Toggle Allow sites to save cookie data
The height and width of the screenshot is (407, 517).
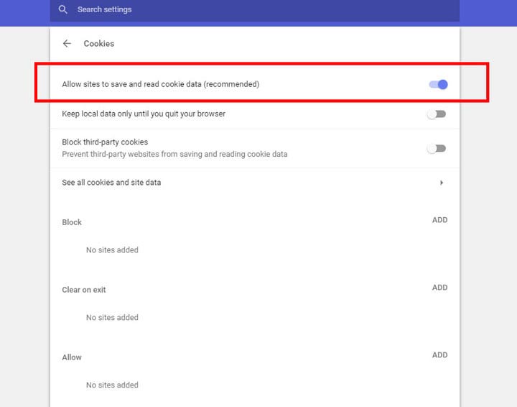pyautogui.click(x=438, y=85)
